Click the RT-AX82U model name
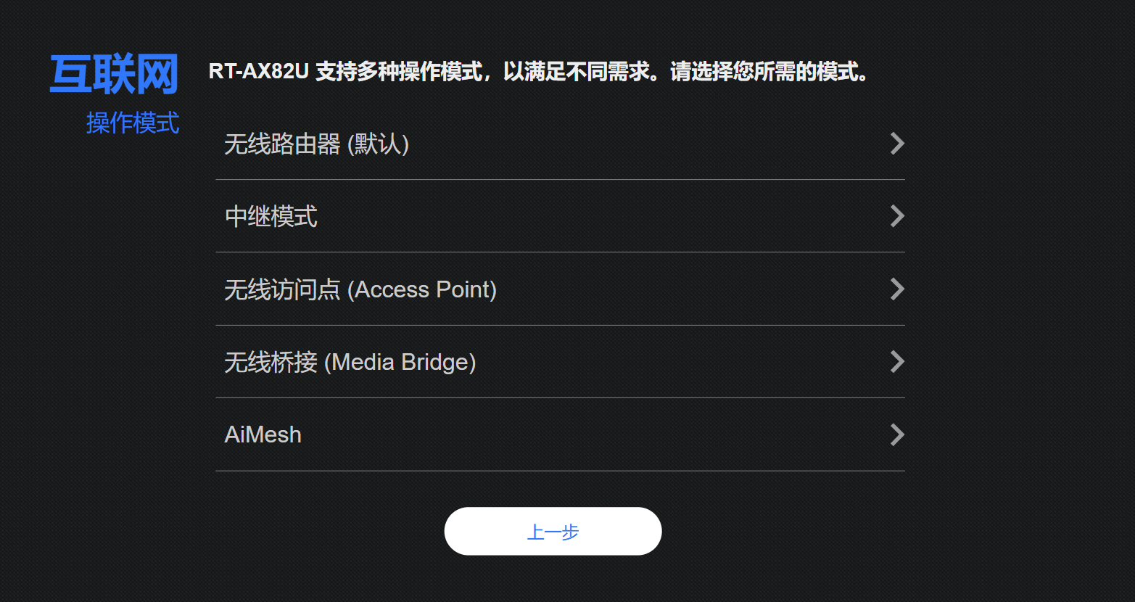1135x602 pixels. click(258, 72)
